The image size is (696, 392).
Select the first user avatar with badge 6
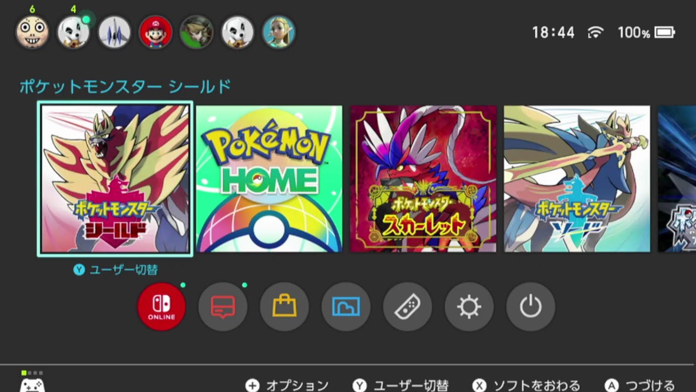[x=32, y=32]
